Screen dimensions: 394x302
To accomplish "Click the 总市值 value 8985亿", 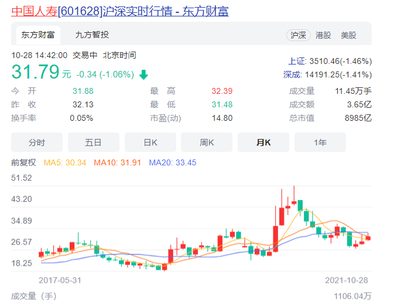I will 358,118.
